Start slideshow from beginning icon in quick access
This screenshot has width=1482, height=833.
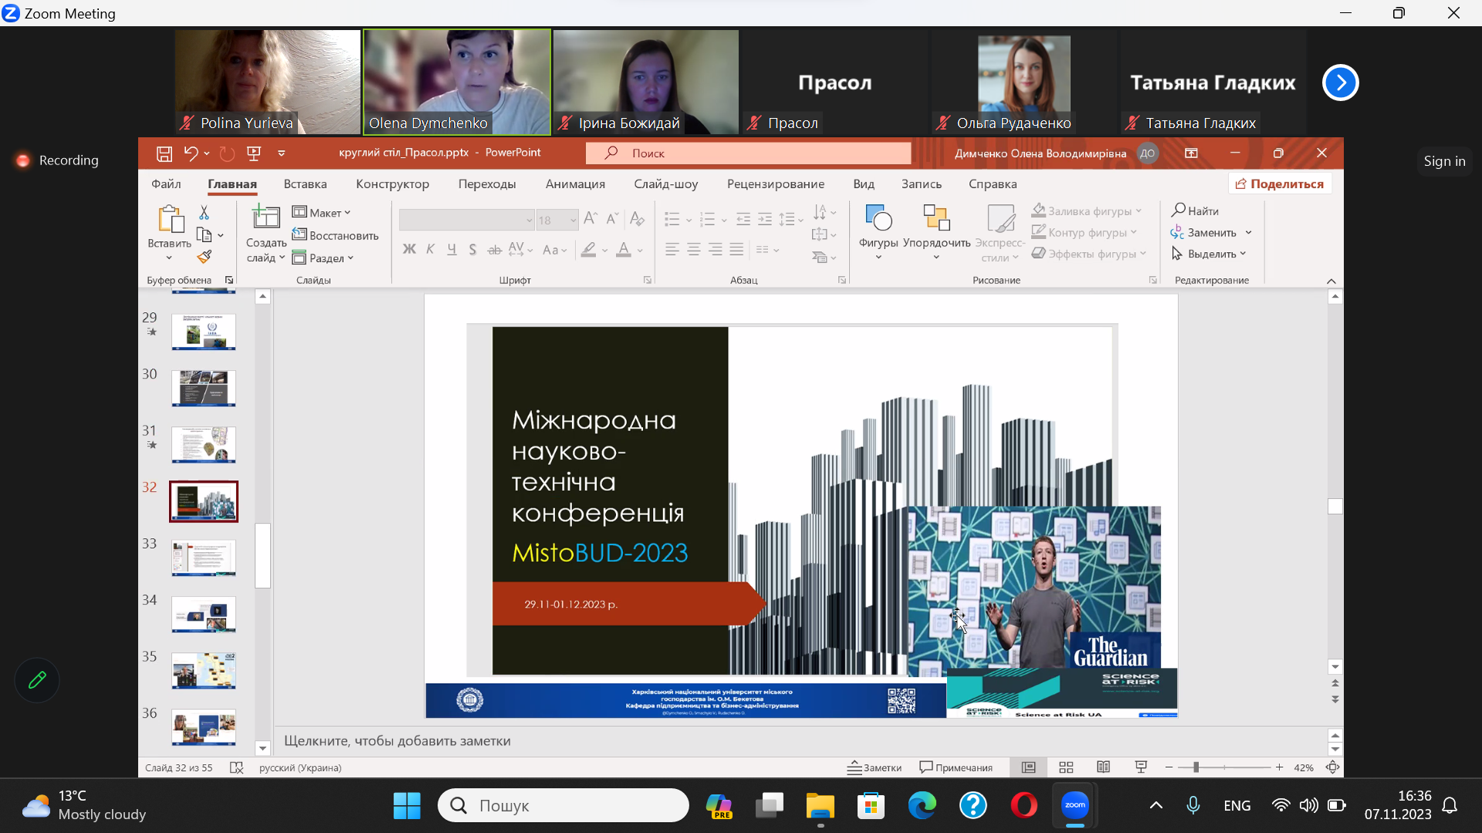coord(254,153)
